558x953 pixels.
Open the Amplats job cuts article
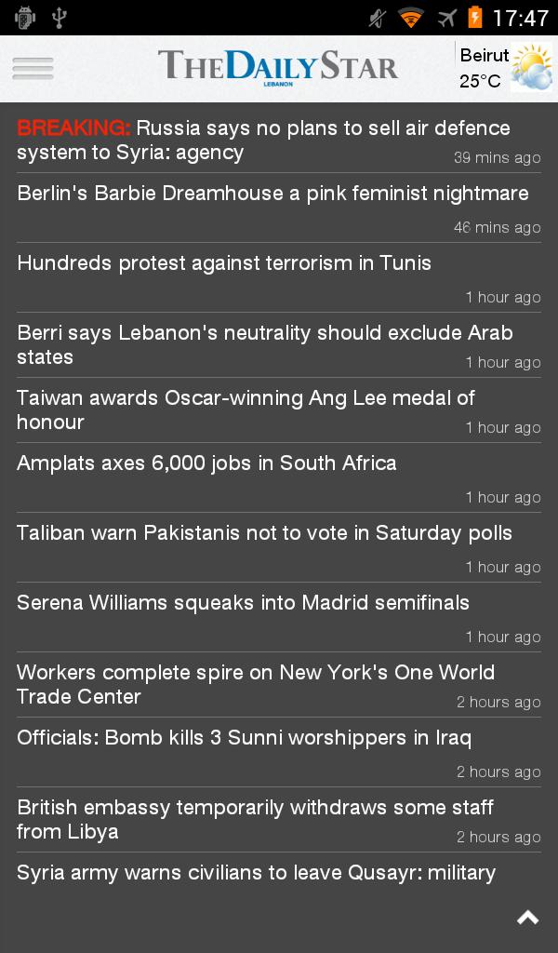[x=206, y=463]
